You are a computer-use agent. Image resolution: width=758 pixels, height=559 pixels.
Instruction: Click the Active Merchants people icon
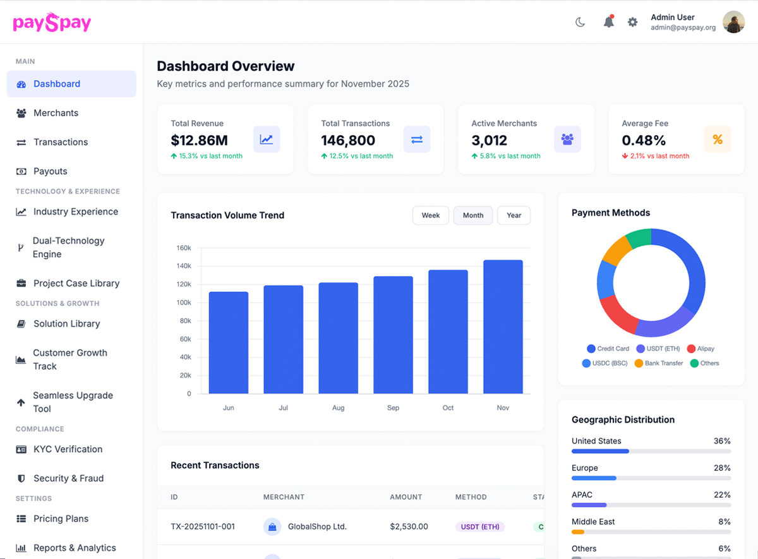tap(567, 140)
